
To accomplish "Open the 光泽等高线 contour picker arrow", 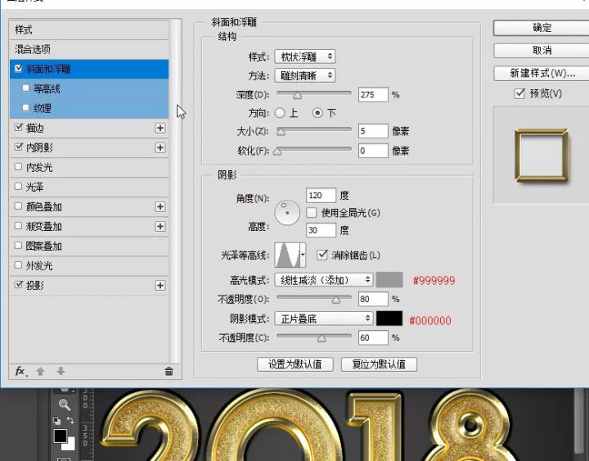I will point(303,255).
